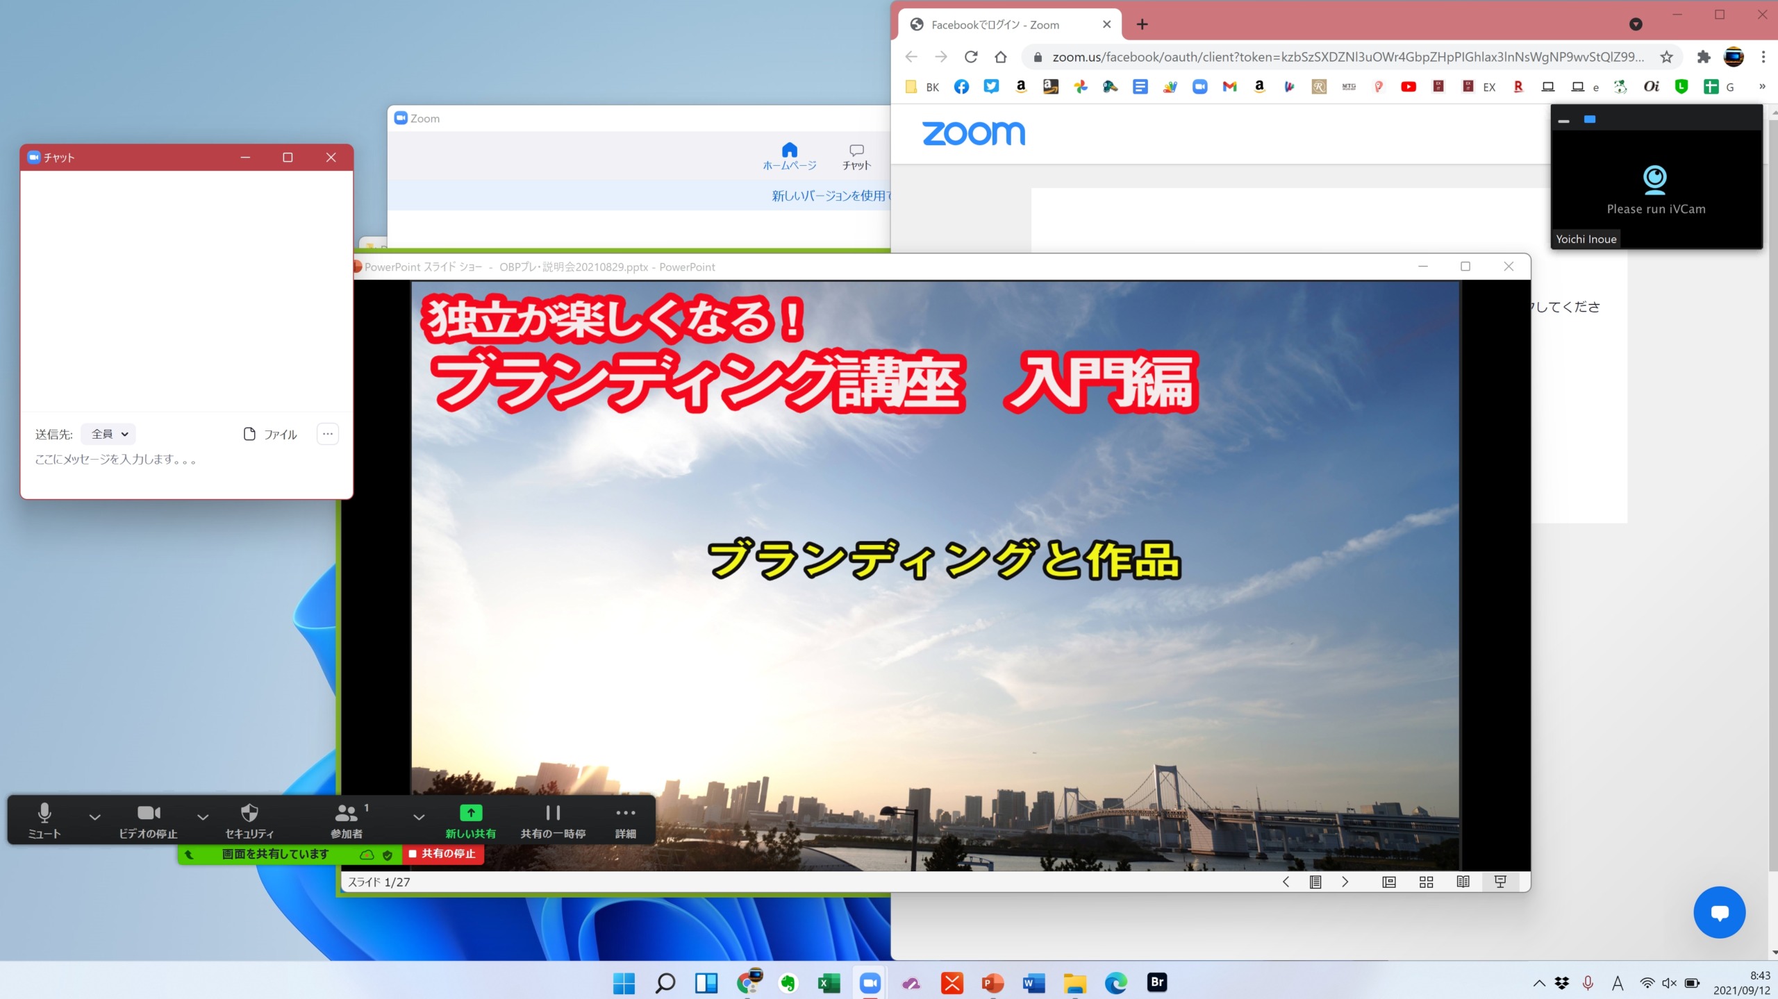Start a new share with 新しい共有
This screenshot has width=1778, height=999.
(470, 820)
